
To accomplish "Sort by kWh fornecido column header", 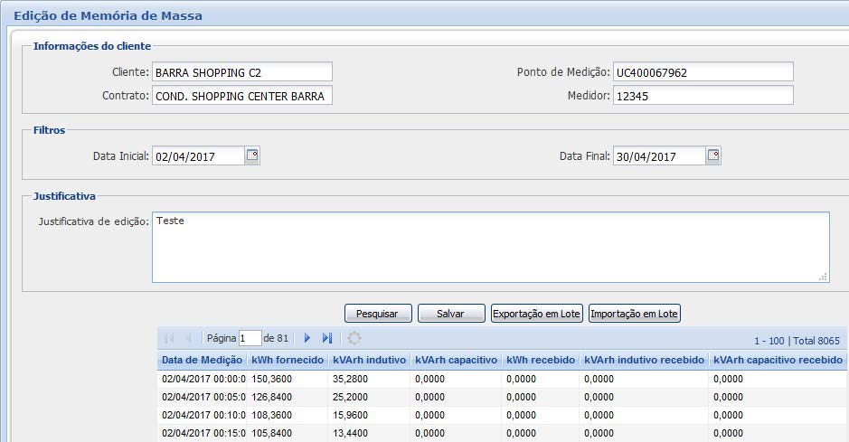I will 288,360.
